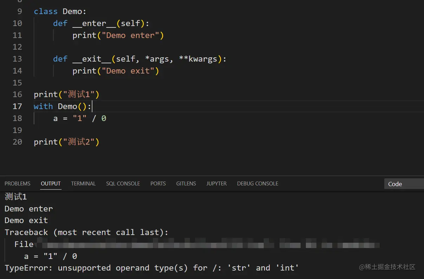Click the TypeError message in the output

[152, 268]
